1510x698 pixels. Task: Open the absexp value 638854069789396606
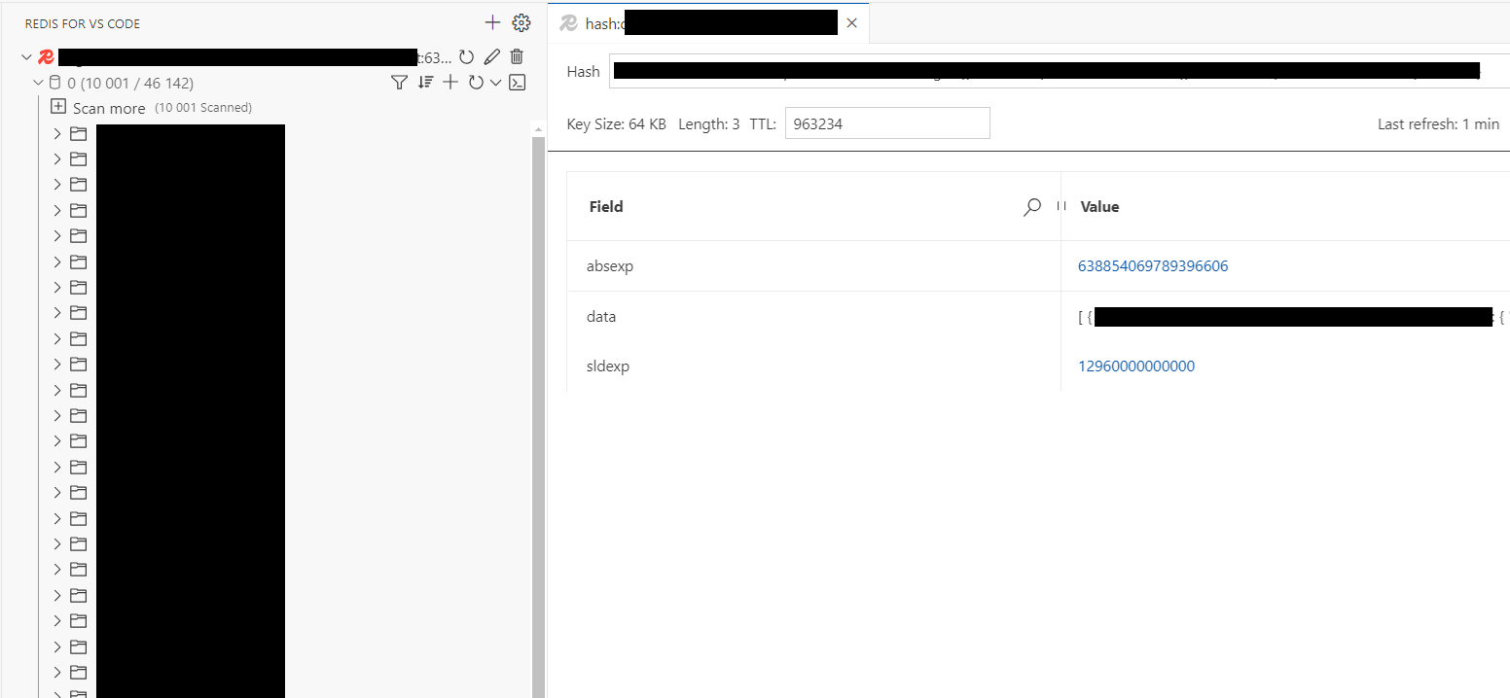point(1153,266)
